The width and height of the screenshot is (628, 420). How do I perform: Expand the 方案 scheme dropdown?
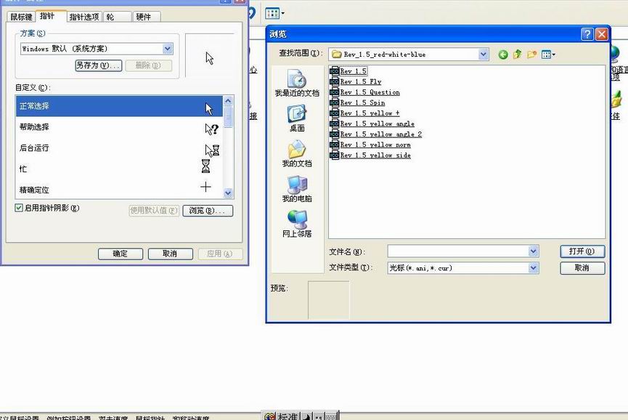(x=168, y=49)
